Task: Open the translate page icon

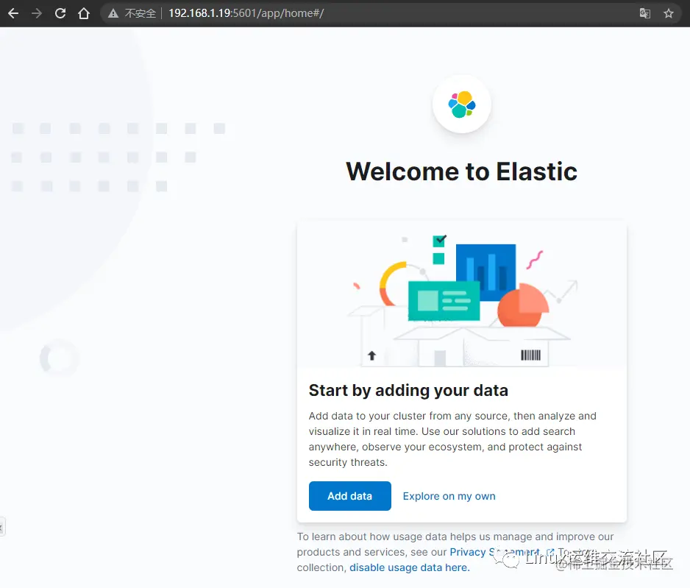Action: (x=644, y=13)
